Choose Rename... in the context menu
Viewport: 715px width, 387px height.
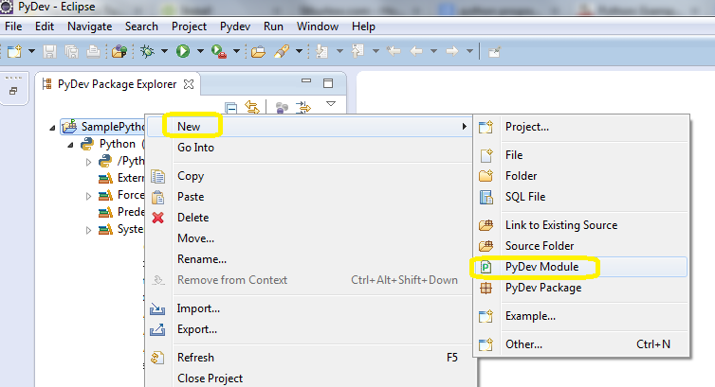click(x=309, y=259)
